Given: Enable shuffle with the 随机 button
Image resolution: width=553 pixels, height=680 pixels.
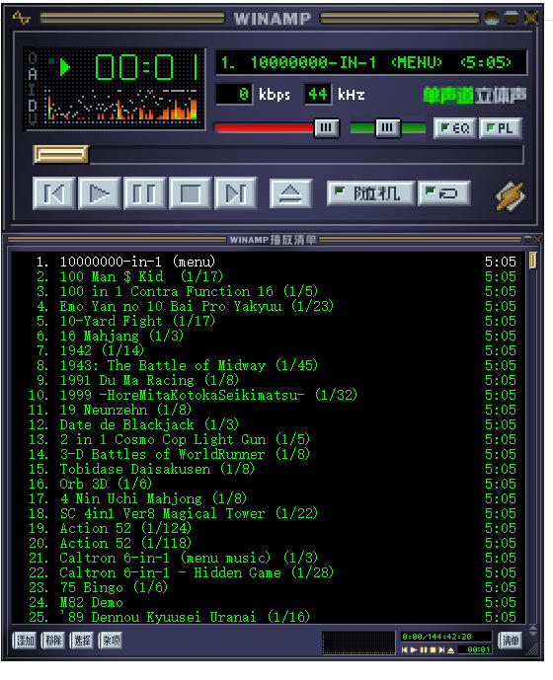Looking at the screenshot, I should pyautogui.click(x=371, y=193).
